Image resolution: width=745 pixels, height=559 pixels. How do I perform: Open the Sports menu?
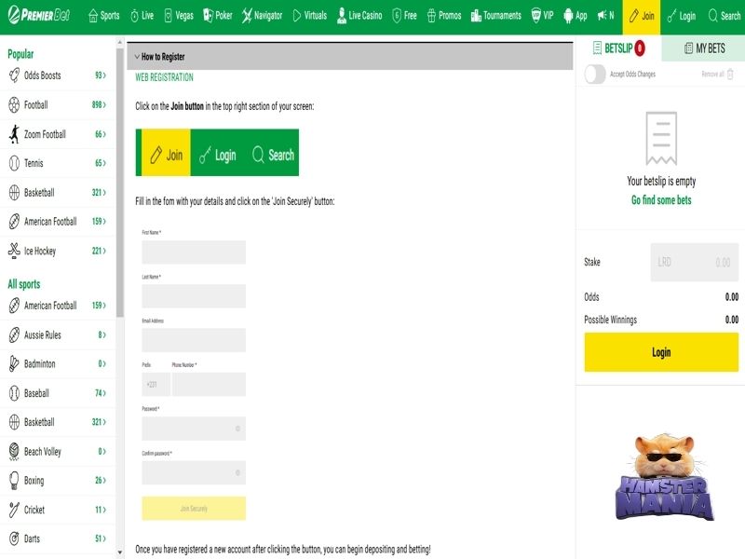(104, 16)
